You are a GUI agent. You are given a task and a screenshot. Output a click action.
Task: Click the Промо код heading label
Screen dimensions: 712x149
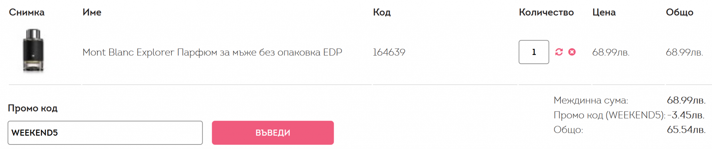point(33,108)
